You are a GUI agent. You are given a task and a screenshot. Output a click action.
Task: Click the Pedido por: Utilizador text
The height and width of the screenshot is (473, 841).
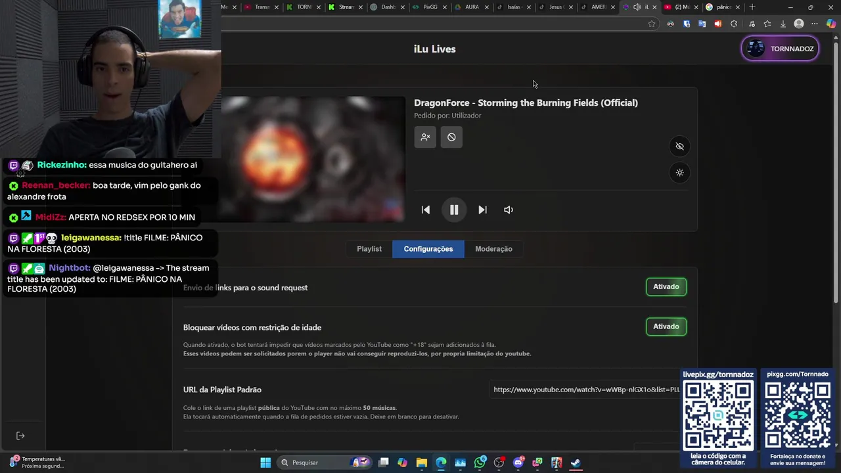click(x=447, y=116)
